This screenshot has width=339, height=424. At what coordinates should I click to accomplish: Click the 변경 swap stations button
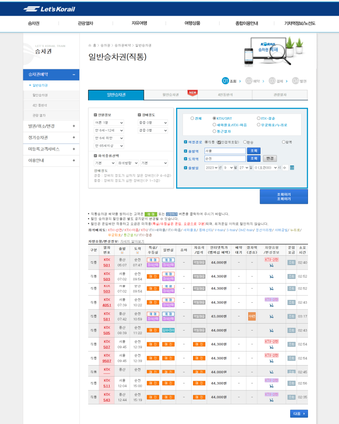pos(270,159)
